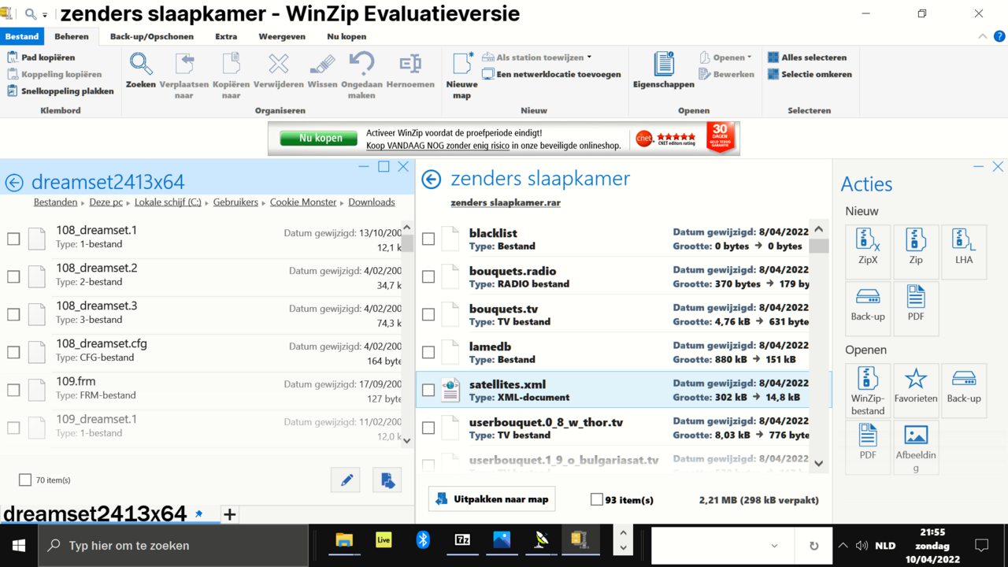Click the archive file list vertical scrollbar
Viewport: 1008px width, 567px height.
tap(819, 346)
